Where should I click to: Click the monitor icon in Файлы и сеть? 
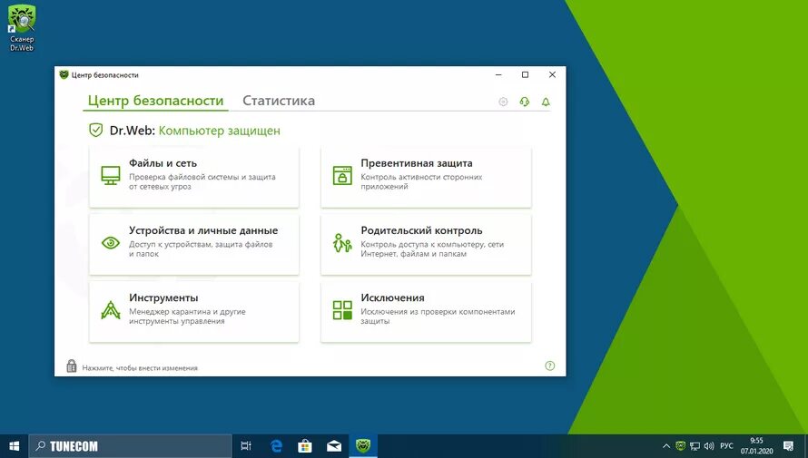coord(111,175)
